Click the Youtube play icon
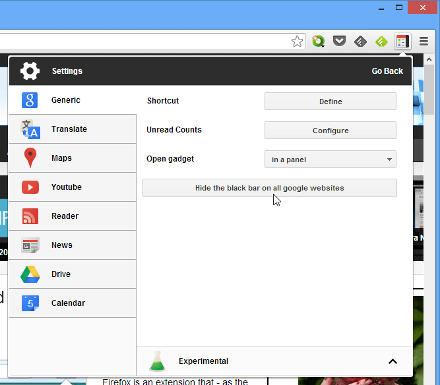440x385 pixels. tap(30, 187)
